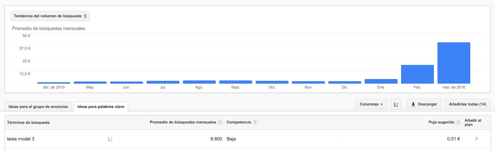Sort by Términos de búsqueda column header
Image resolution: width=495 pixels, height=151 pixels.
(x=28, y=122)
